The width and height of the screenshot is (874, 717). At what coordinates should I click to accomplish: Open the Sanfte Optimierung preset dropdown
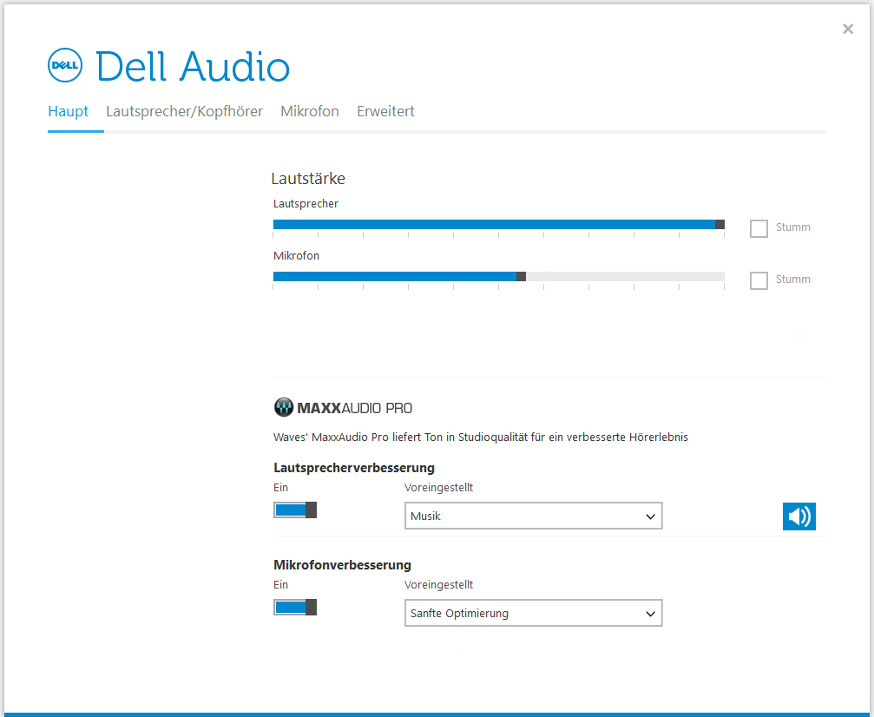pyautogui.click(x=534, y=614)
